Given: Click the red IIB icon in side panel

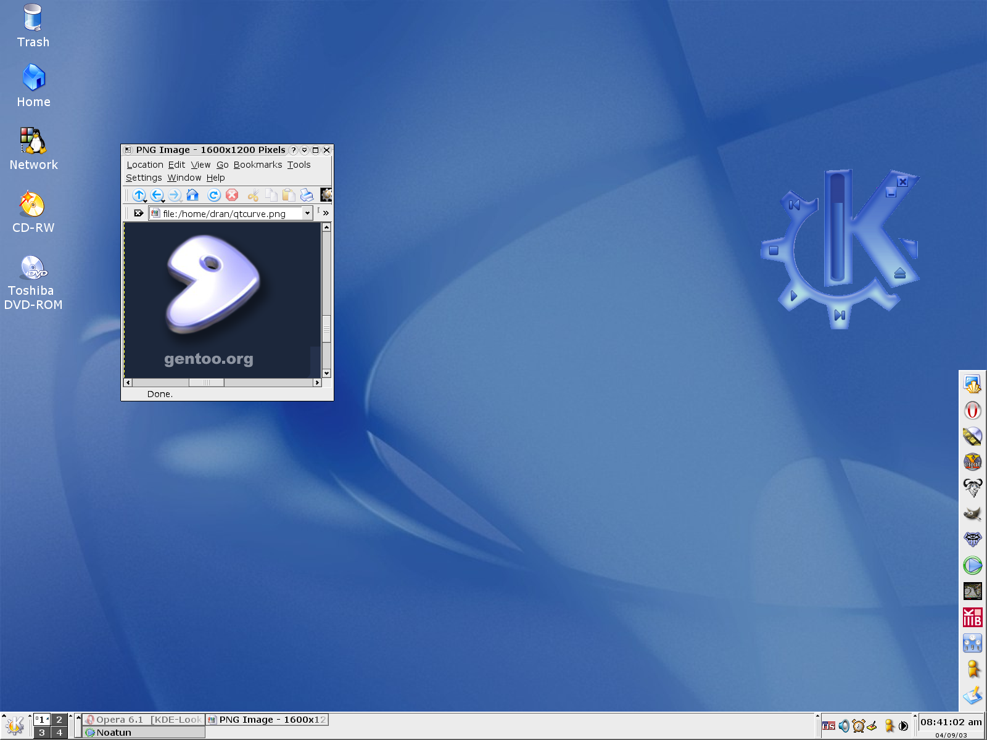Looking at the screenshot, I should (973, 617).
